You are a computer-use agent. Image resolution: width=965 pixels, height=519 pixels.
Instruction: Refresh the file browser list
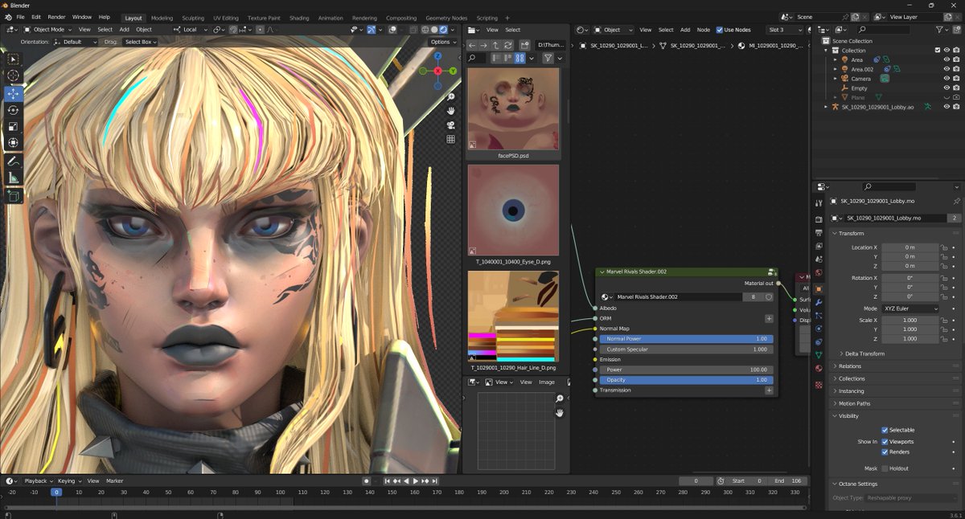[508, 45]
